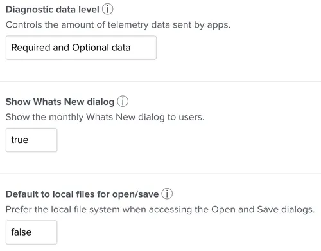Click divider line below Diagnostic data section
Screen dimensions: 321x251
pos(160,82)
